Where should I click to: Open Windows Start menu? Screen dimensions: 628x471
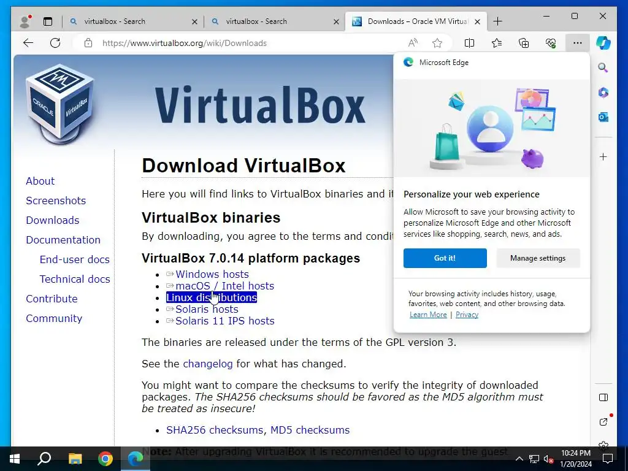pos(15,459)
